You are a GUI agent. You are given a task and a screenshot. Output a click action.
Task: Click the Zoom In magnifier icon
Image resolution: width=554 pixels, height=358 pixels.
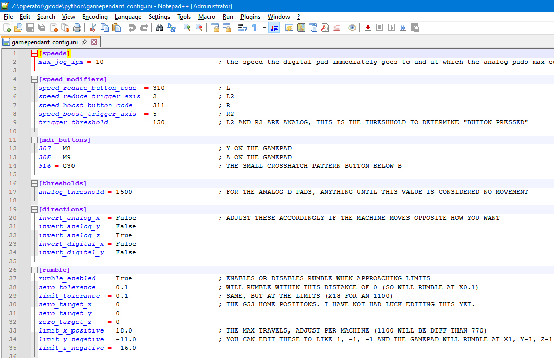coord(187,28)
